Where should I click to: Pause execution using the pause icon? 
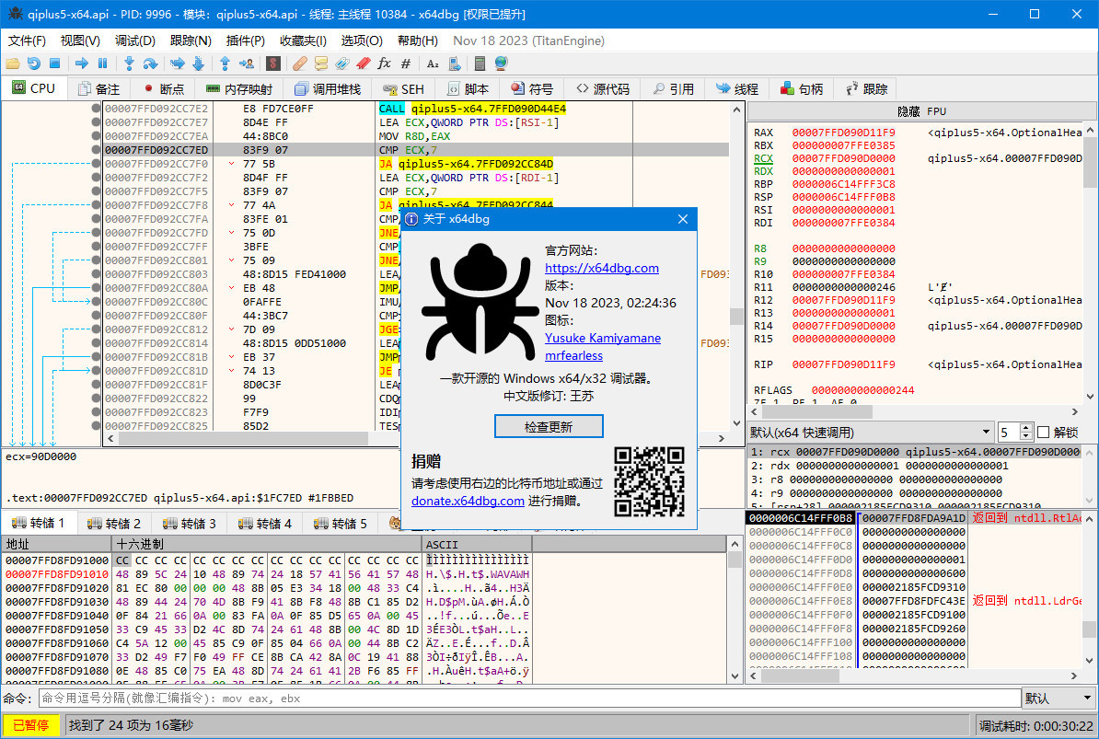tap(102, 63)
